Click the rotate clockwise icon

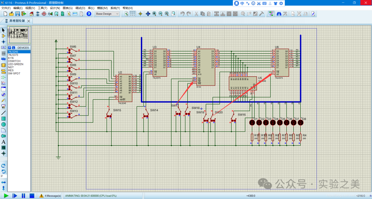click(x=3, y=166)
